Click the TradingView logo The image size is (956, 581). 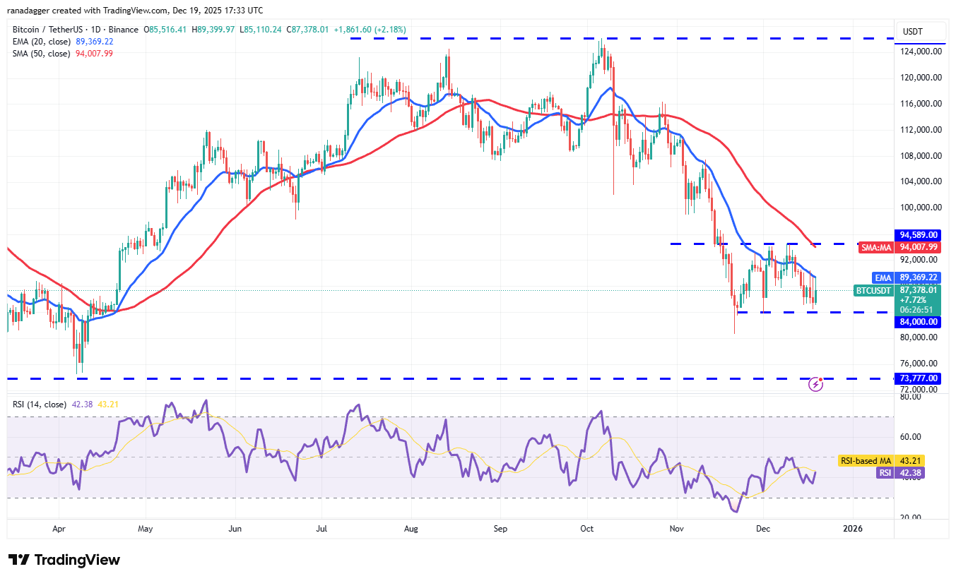coord(62,560)
